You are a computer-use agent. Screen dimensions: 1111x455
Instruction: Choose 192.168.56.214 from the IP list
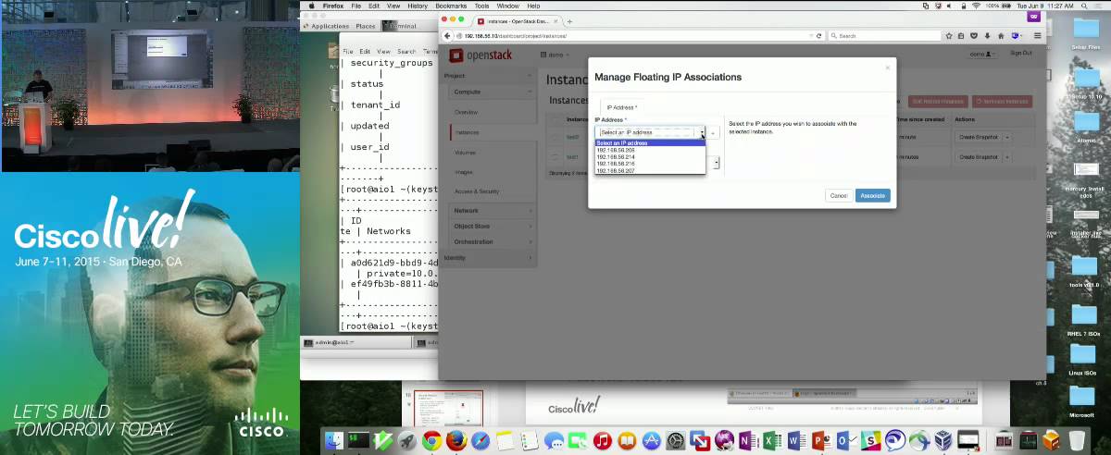[650, 156]
